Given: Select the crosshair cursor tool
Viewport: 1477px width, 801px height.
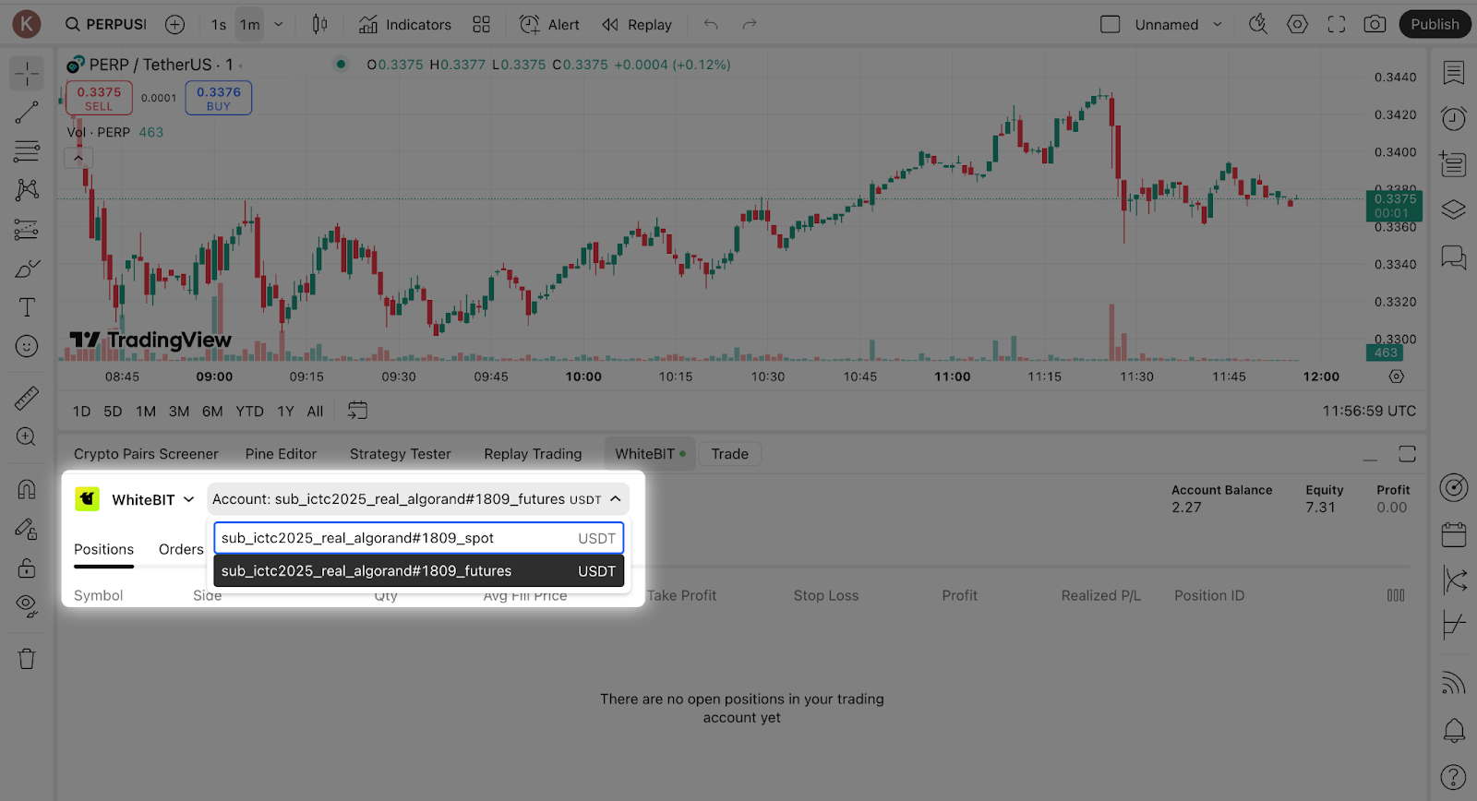Looking at the screenshot, I should [x=27, y=73].
